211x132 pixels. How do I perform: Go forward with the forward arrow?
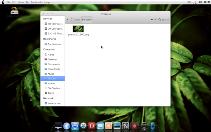pos(156,19)
